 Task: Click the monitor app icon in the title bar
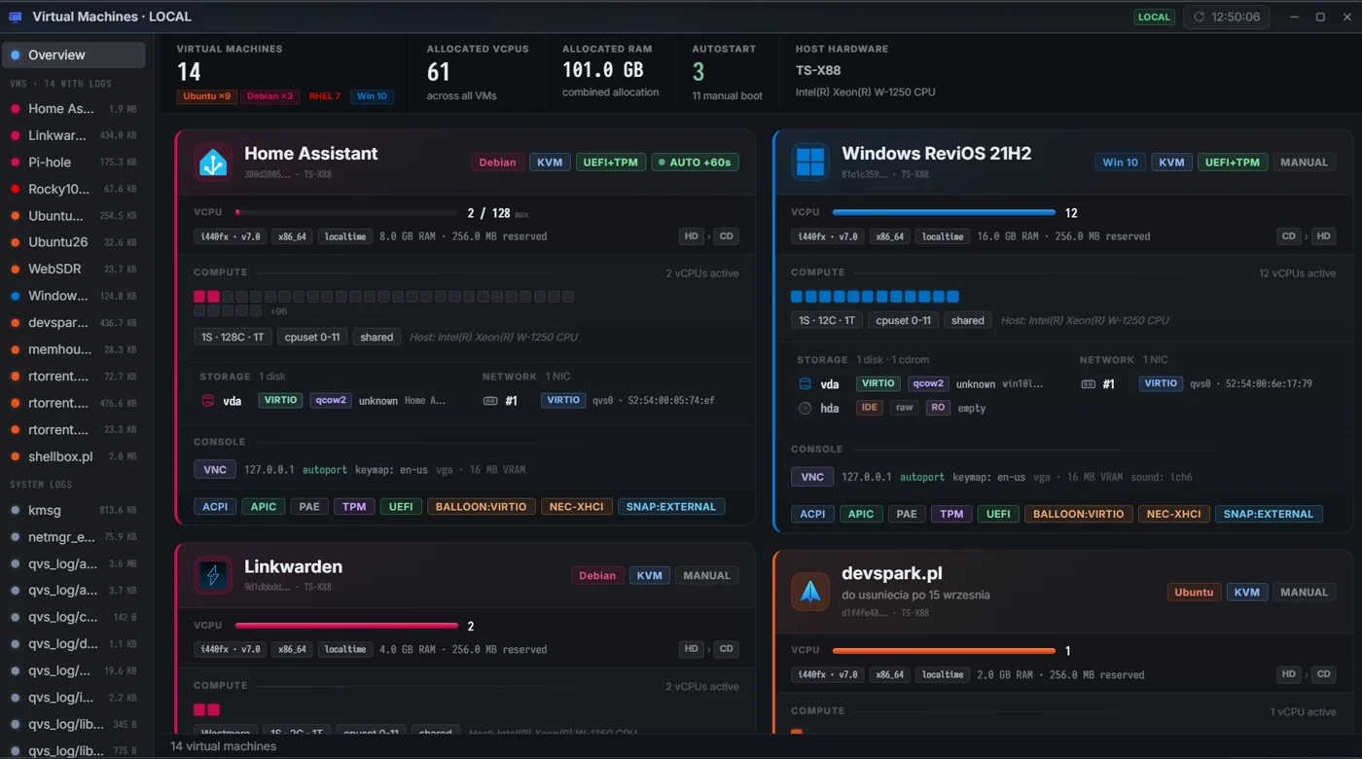pyautogui.click(x=16, y=17)
